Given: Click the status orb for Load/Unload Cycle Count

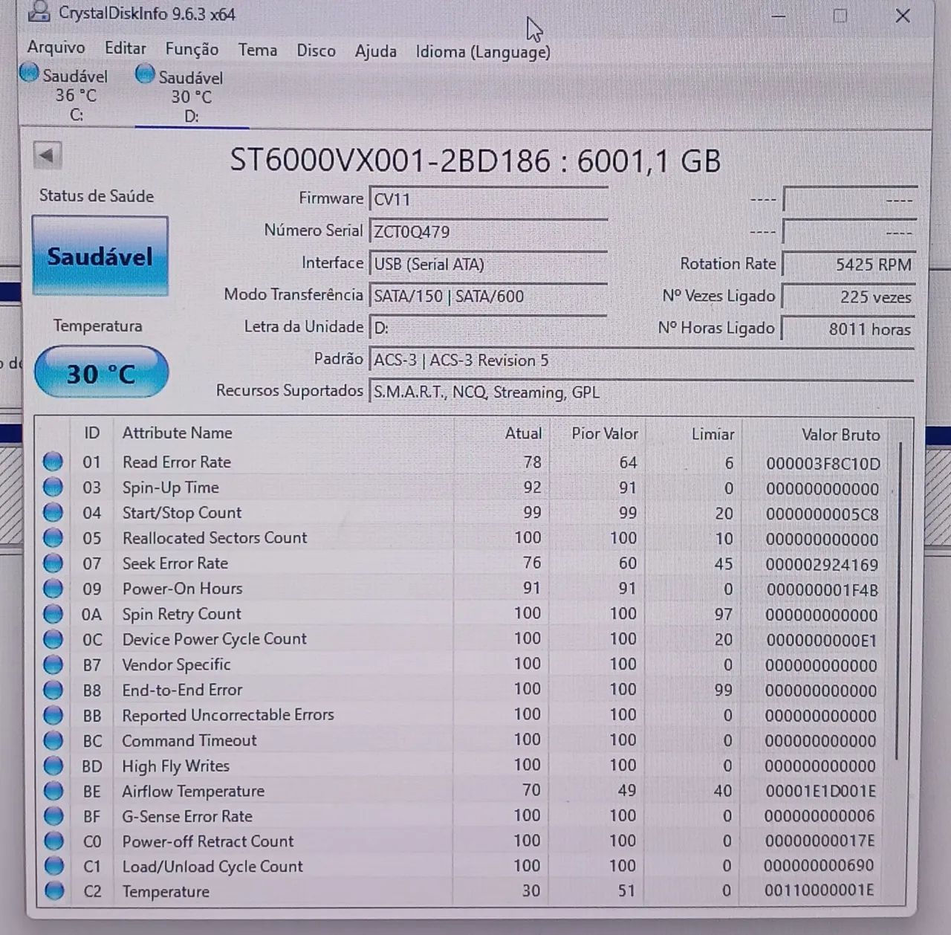Looking at the screenshot, I should [x=53, y=867].
